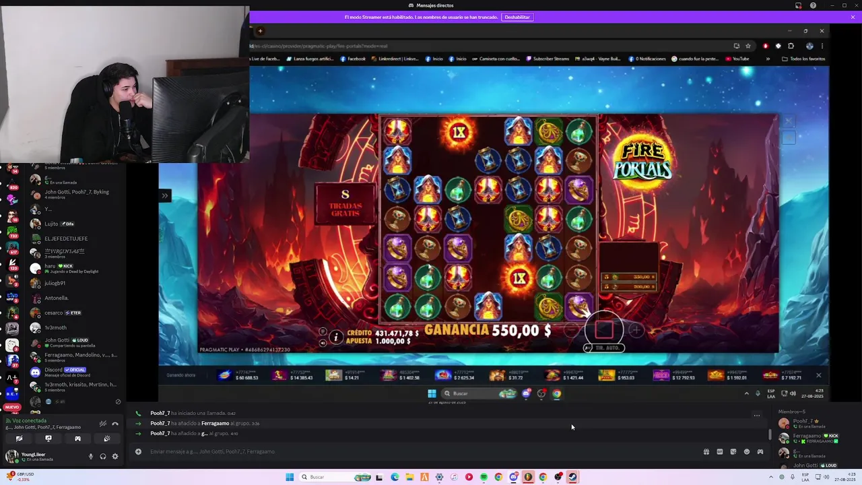Open the YouTube bookmark
The height and width of the screenshot is (485, 862).
click(737, 59)
